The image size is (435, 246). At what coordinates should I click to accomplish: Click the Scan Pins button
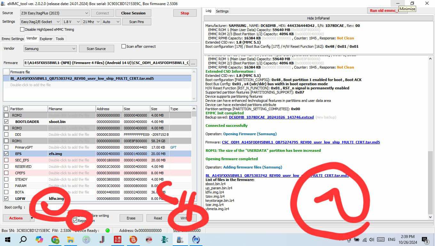(137, 22)
